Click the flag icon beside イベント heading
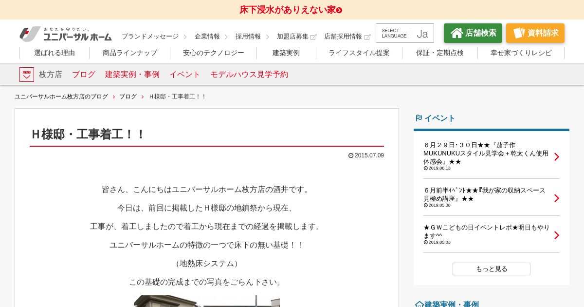 pyautogui.click(x=419, y=118)
